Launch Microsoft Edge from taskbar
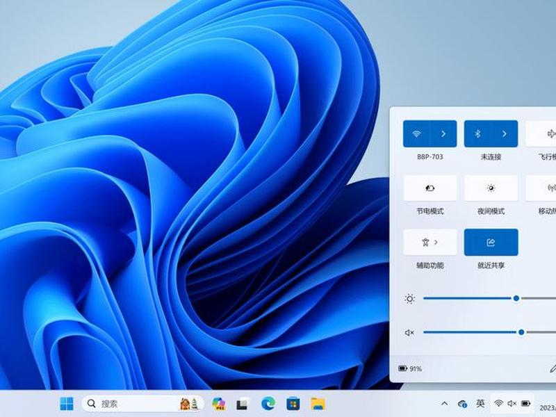The image size is (556, 417). click(x=268, y=404)
